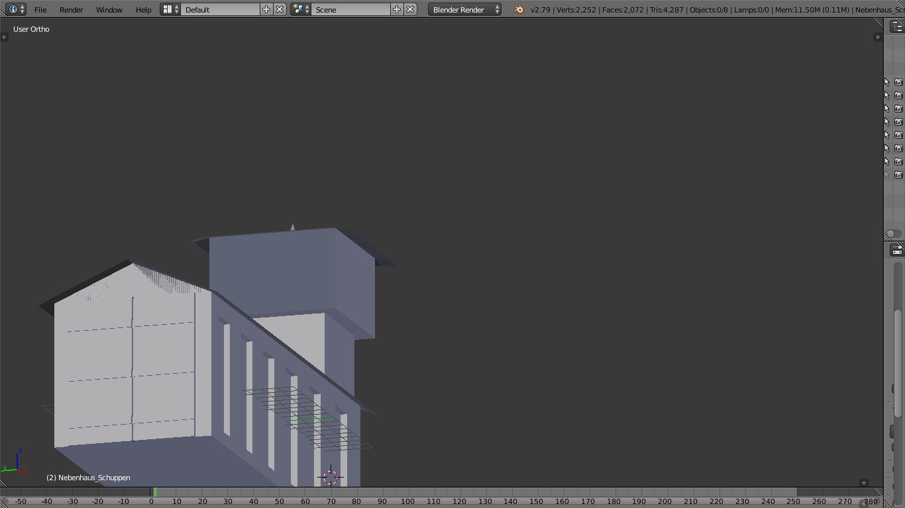This screenshot has height=508, width=905.
Task: Click the Scene name field
Action: click(350, 9)
